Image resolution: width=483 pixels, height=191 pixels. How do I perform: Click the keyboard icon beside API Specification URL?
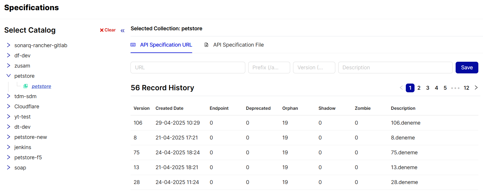[x=133, y=45]
